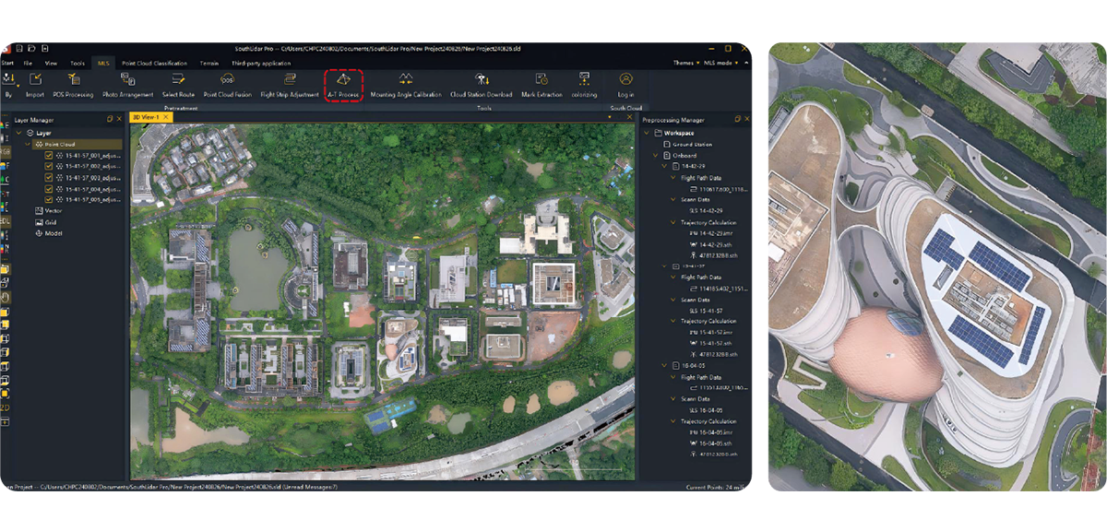Click Log in to South Cloud
Screen dimensions: 1107x531
pos(625,84)
